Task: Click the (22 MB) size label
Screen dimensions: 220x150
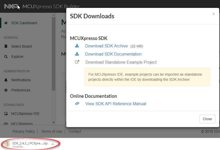Action: [137, 46]
